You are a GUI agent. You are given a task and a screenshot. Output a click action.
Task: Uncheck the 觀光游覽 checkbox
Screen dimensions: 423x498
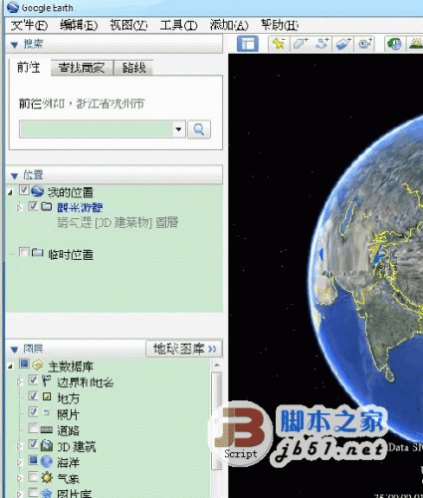click(33, 206)
